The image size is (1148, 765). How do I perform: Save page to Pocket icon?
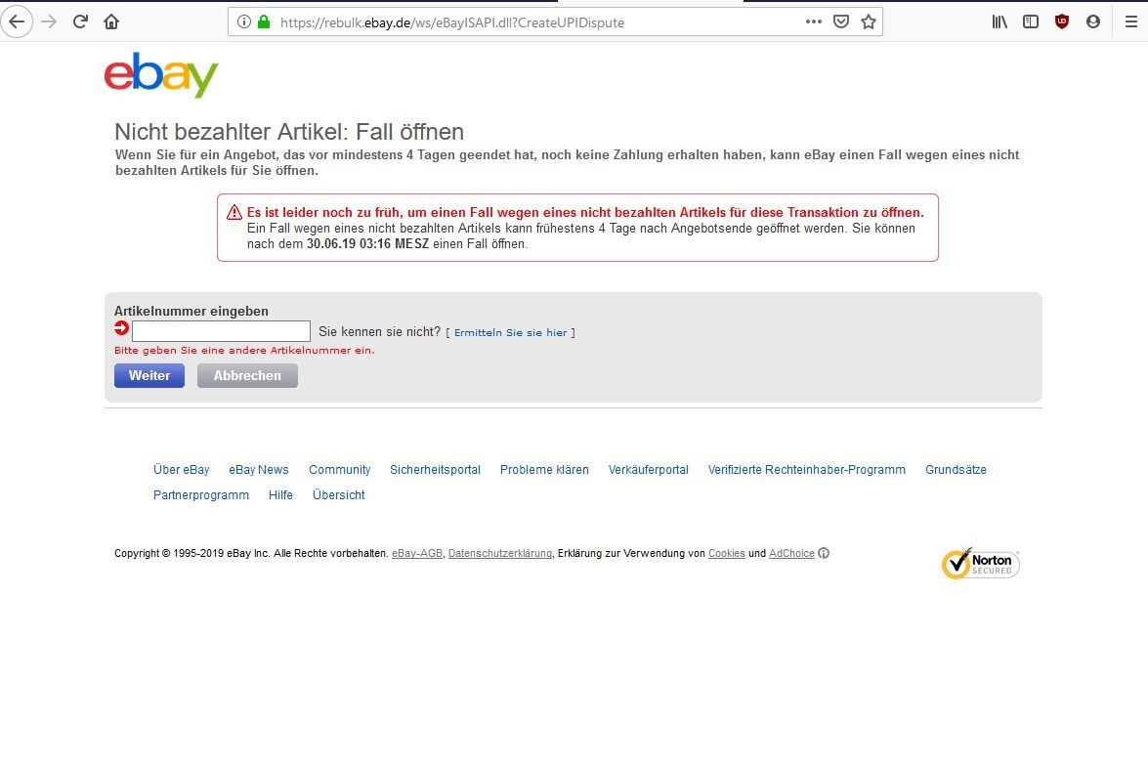(841, 21)
